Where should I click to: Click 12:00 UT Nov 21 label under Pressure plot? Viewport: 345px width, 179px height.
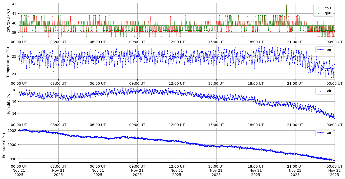pyautogui.click(x=177, y=171)
